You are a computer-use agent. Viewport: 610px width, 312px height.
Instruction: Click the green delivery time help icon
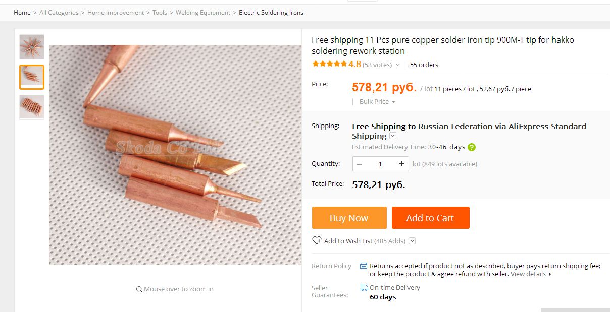click(x=472, y=147)
